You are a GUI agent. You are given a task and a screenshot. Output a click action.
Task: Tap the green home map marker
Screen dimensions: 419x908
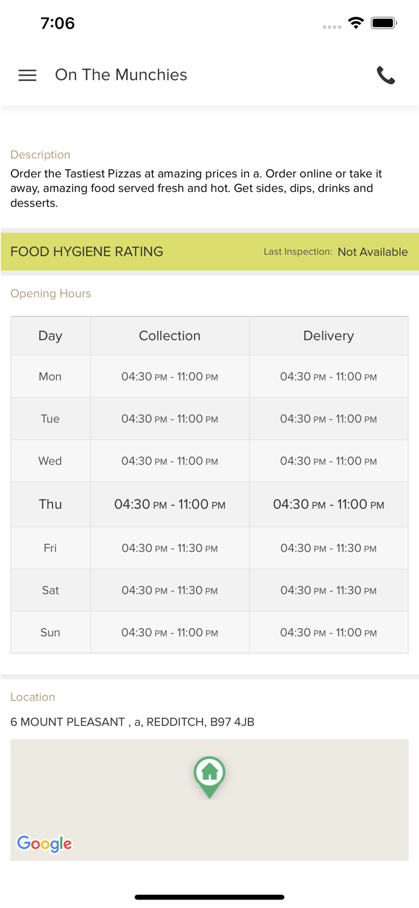point(209,775)
